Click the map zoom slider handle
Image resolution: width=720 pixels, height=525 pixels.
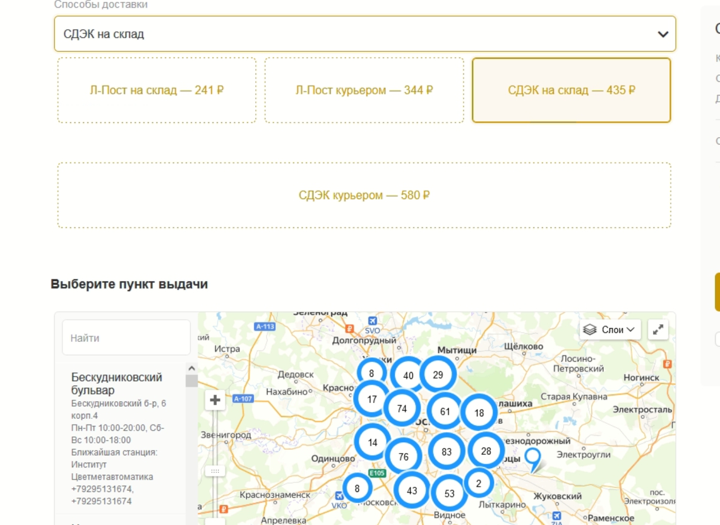(215, 471)
